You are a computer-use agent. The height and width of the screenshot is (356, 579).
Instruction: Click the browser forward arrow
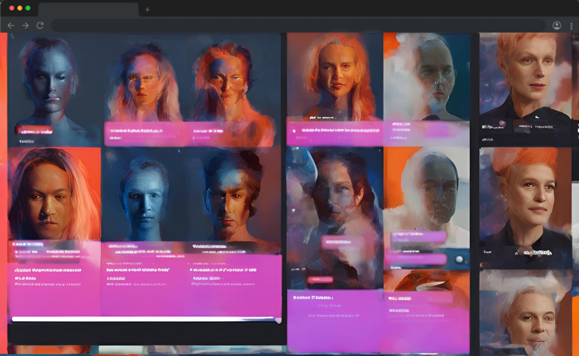pos(25,25)
